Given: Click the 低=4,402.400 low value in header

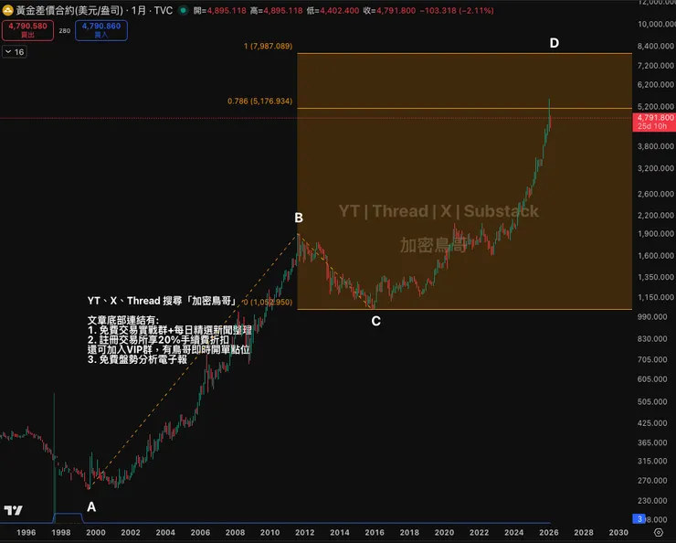Looking at the screenshot, I should (x=333, y=10).
